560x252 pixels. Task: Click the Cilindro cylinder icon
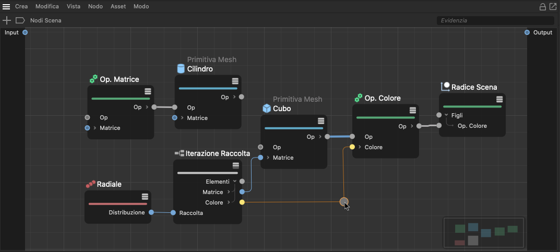click(181, 68)
